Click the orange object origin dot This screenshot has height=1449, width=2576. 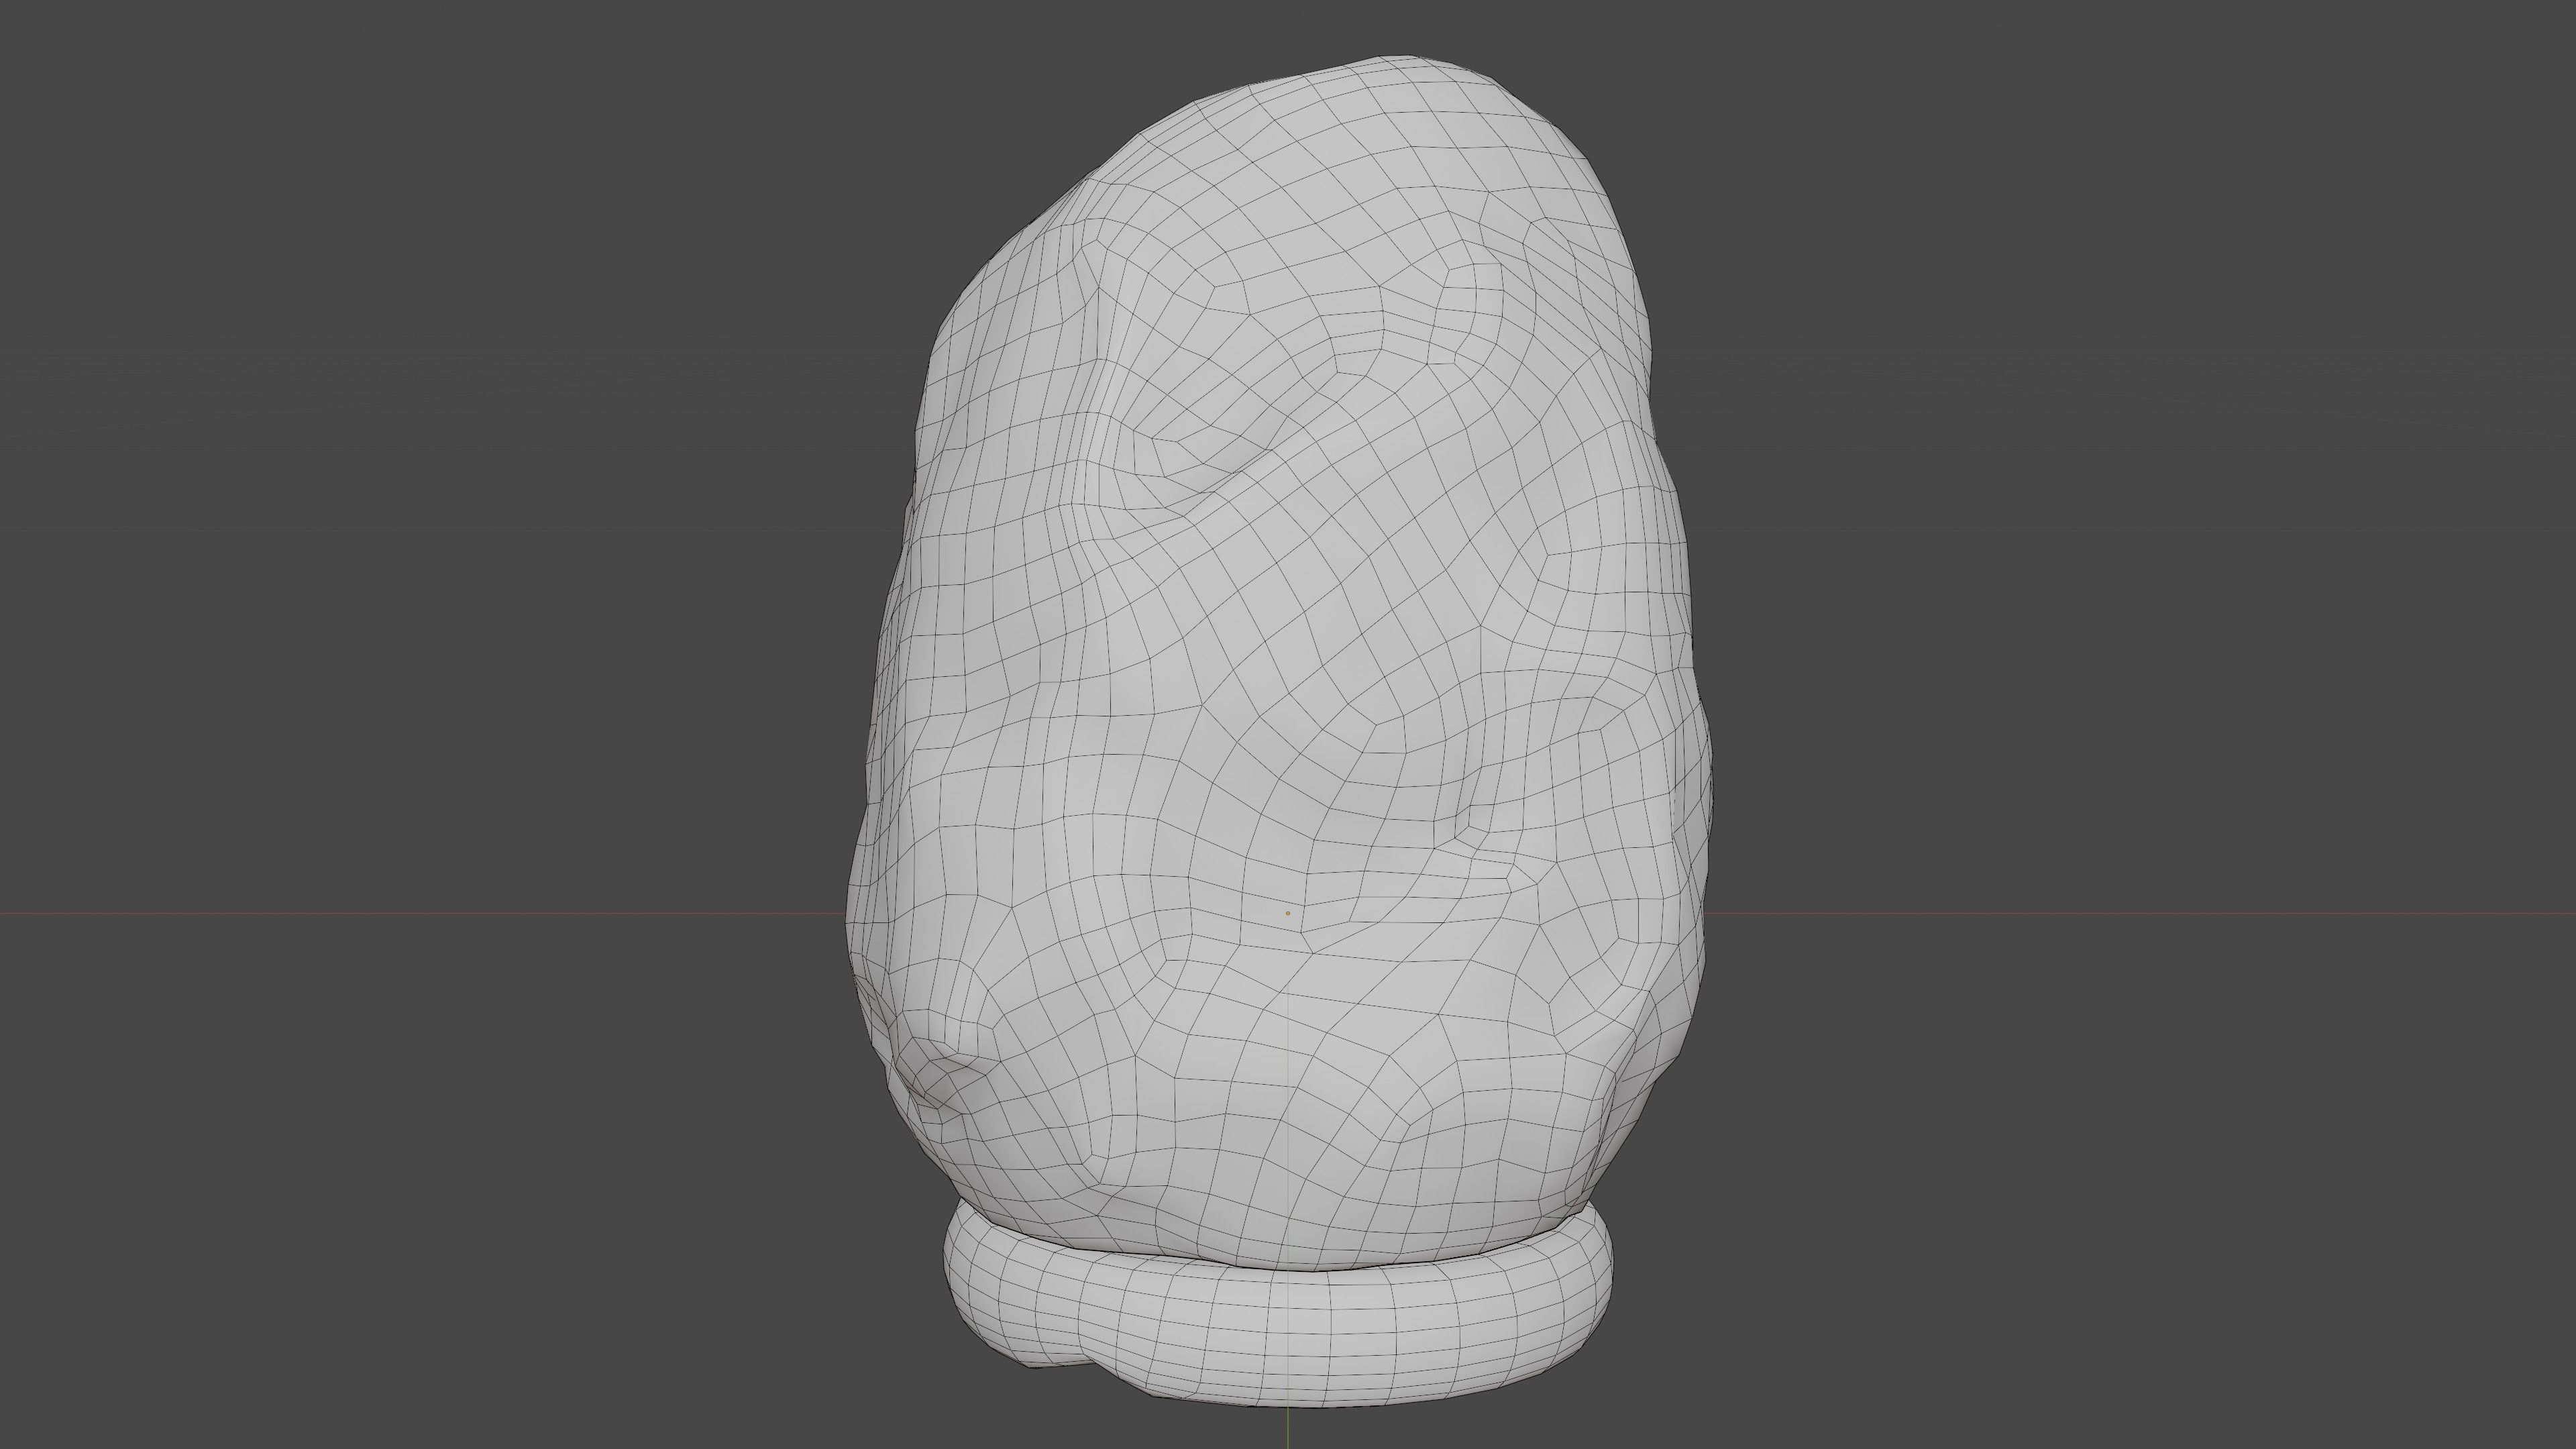coord(1288,913)
